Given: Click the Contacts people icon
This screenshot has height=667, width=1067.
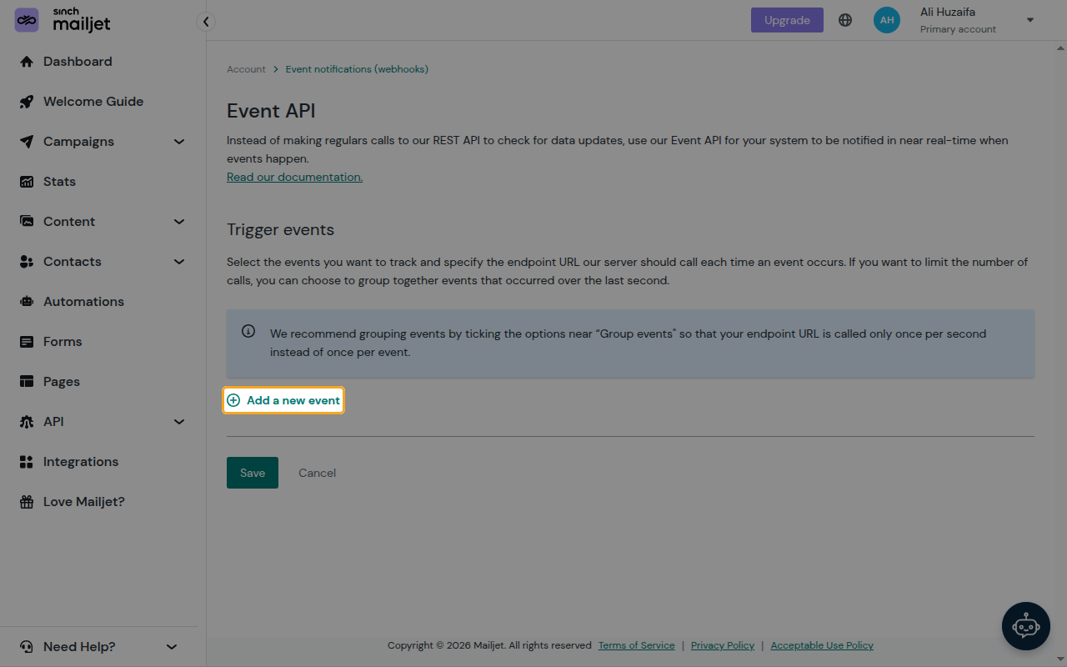Looking at the screenshot, I should pos(27,262).
